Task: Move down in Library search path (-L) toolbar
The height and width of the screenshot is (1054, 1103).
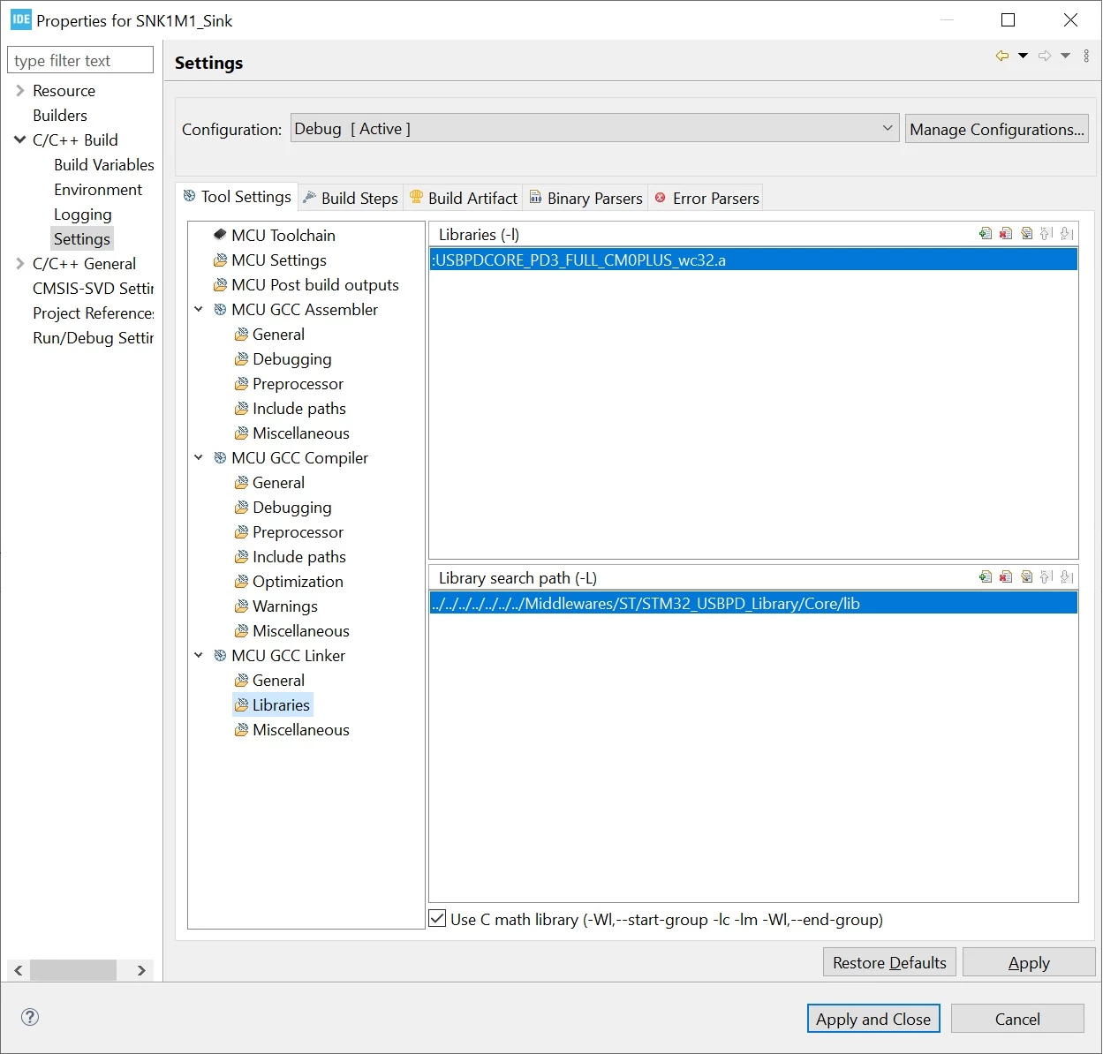Action: (1067, 577)
